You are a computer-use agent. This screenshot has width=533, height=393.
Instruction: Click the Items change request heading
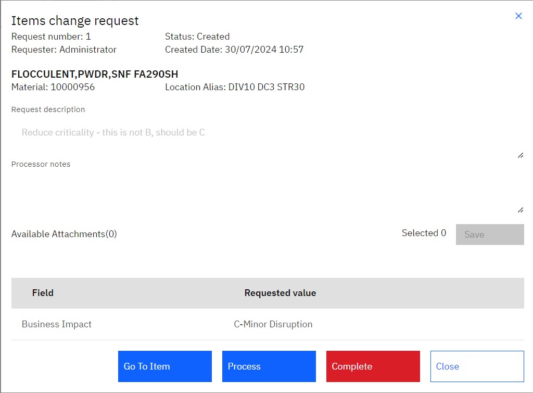[x=75, y=21]
